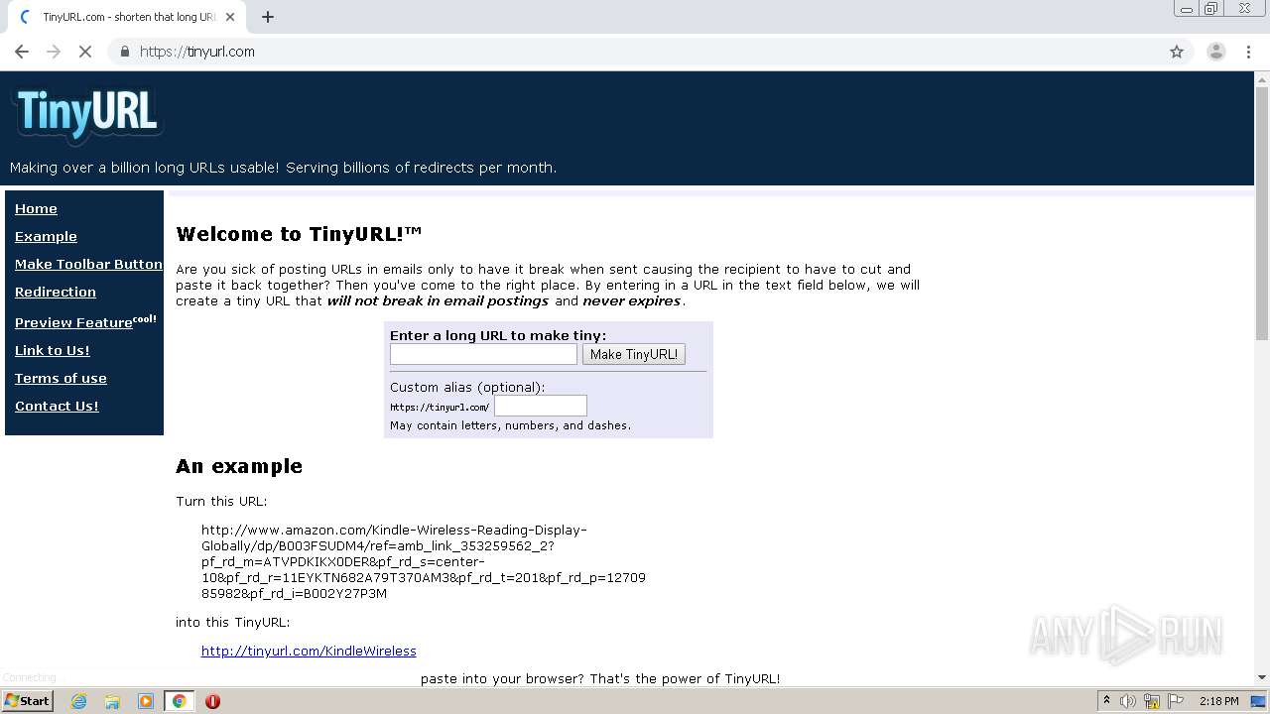Follow the tinyurl.com/KindleWireless example link
The width and height of the screenshot is (1270, 714).
[309, 651]
